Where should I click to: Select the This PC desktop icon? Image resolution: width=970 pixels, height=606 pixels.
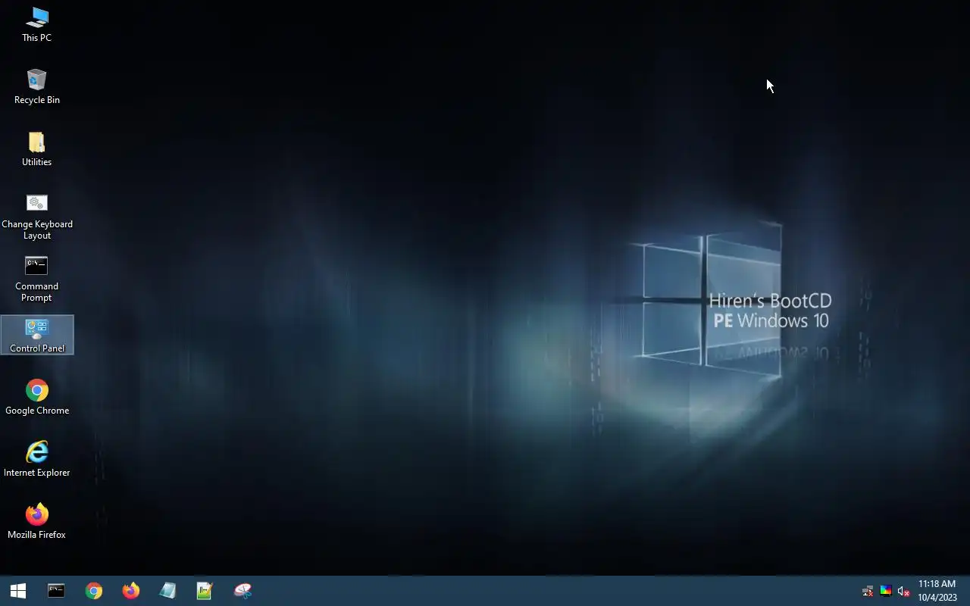(x=36, y=24)
